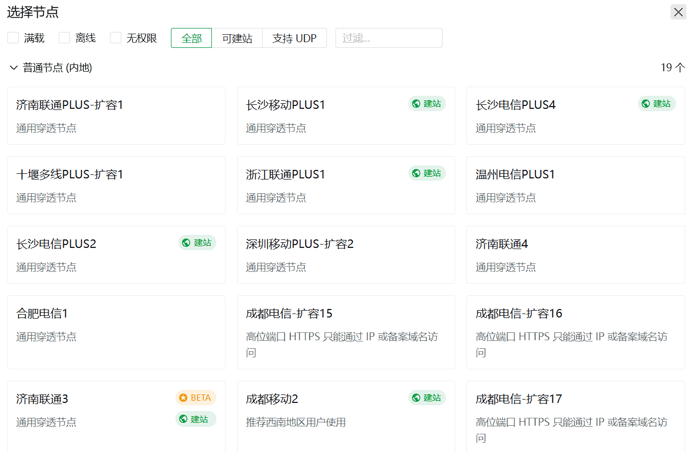Click the 建站 badge on 长沙电信PLUS4

tap(656, 104)
